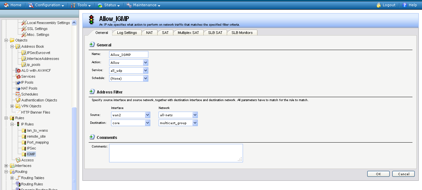Image resolution: width=422 pixels, height=190 pixels.
Task: Click inside the Comments text area
Action: point(176,153)
